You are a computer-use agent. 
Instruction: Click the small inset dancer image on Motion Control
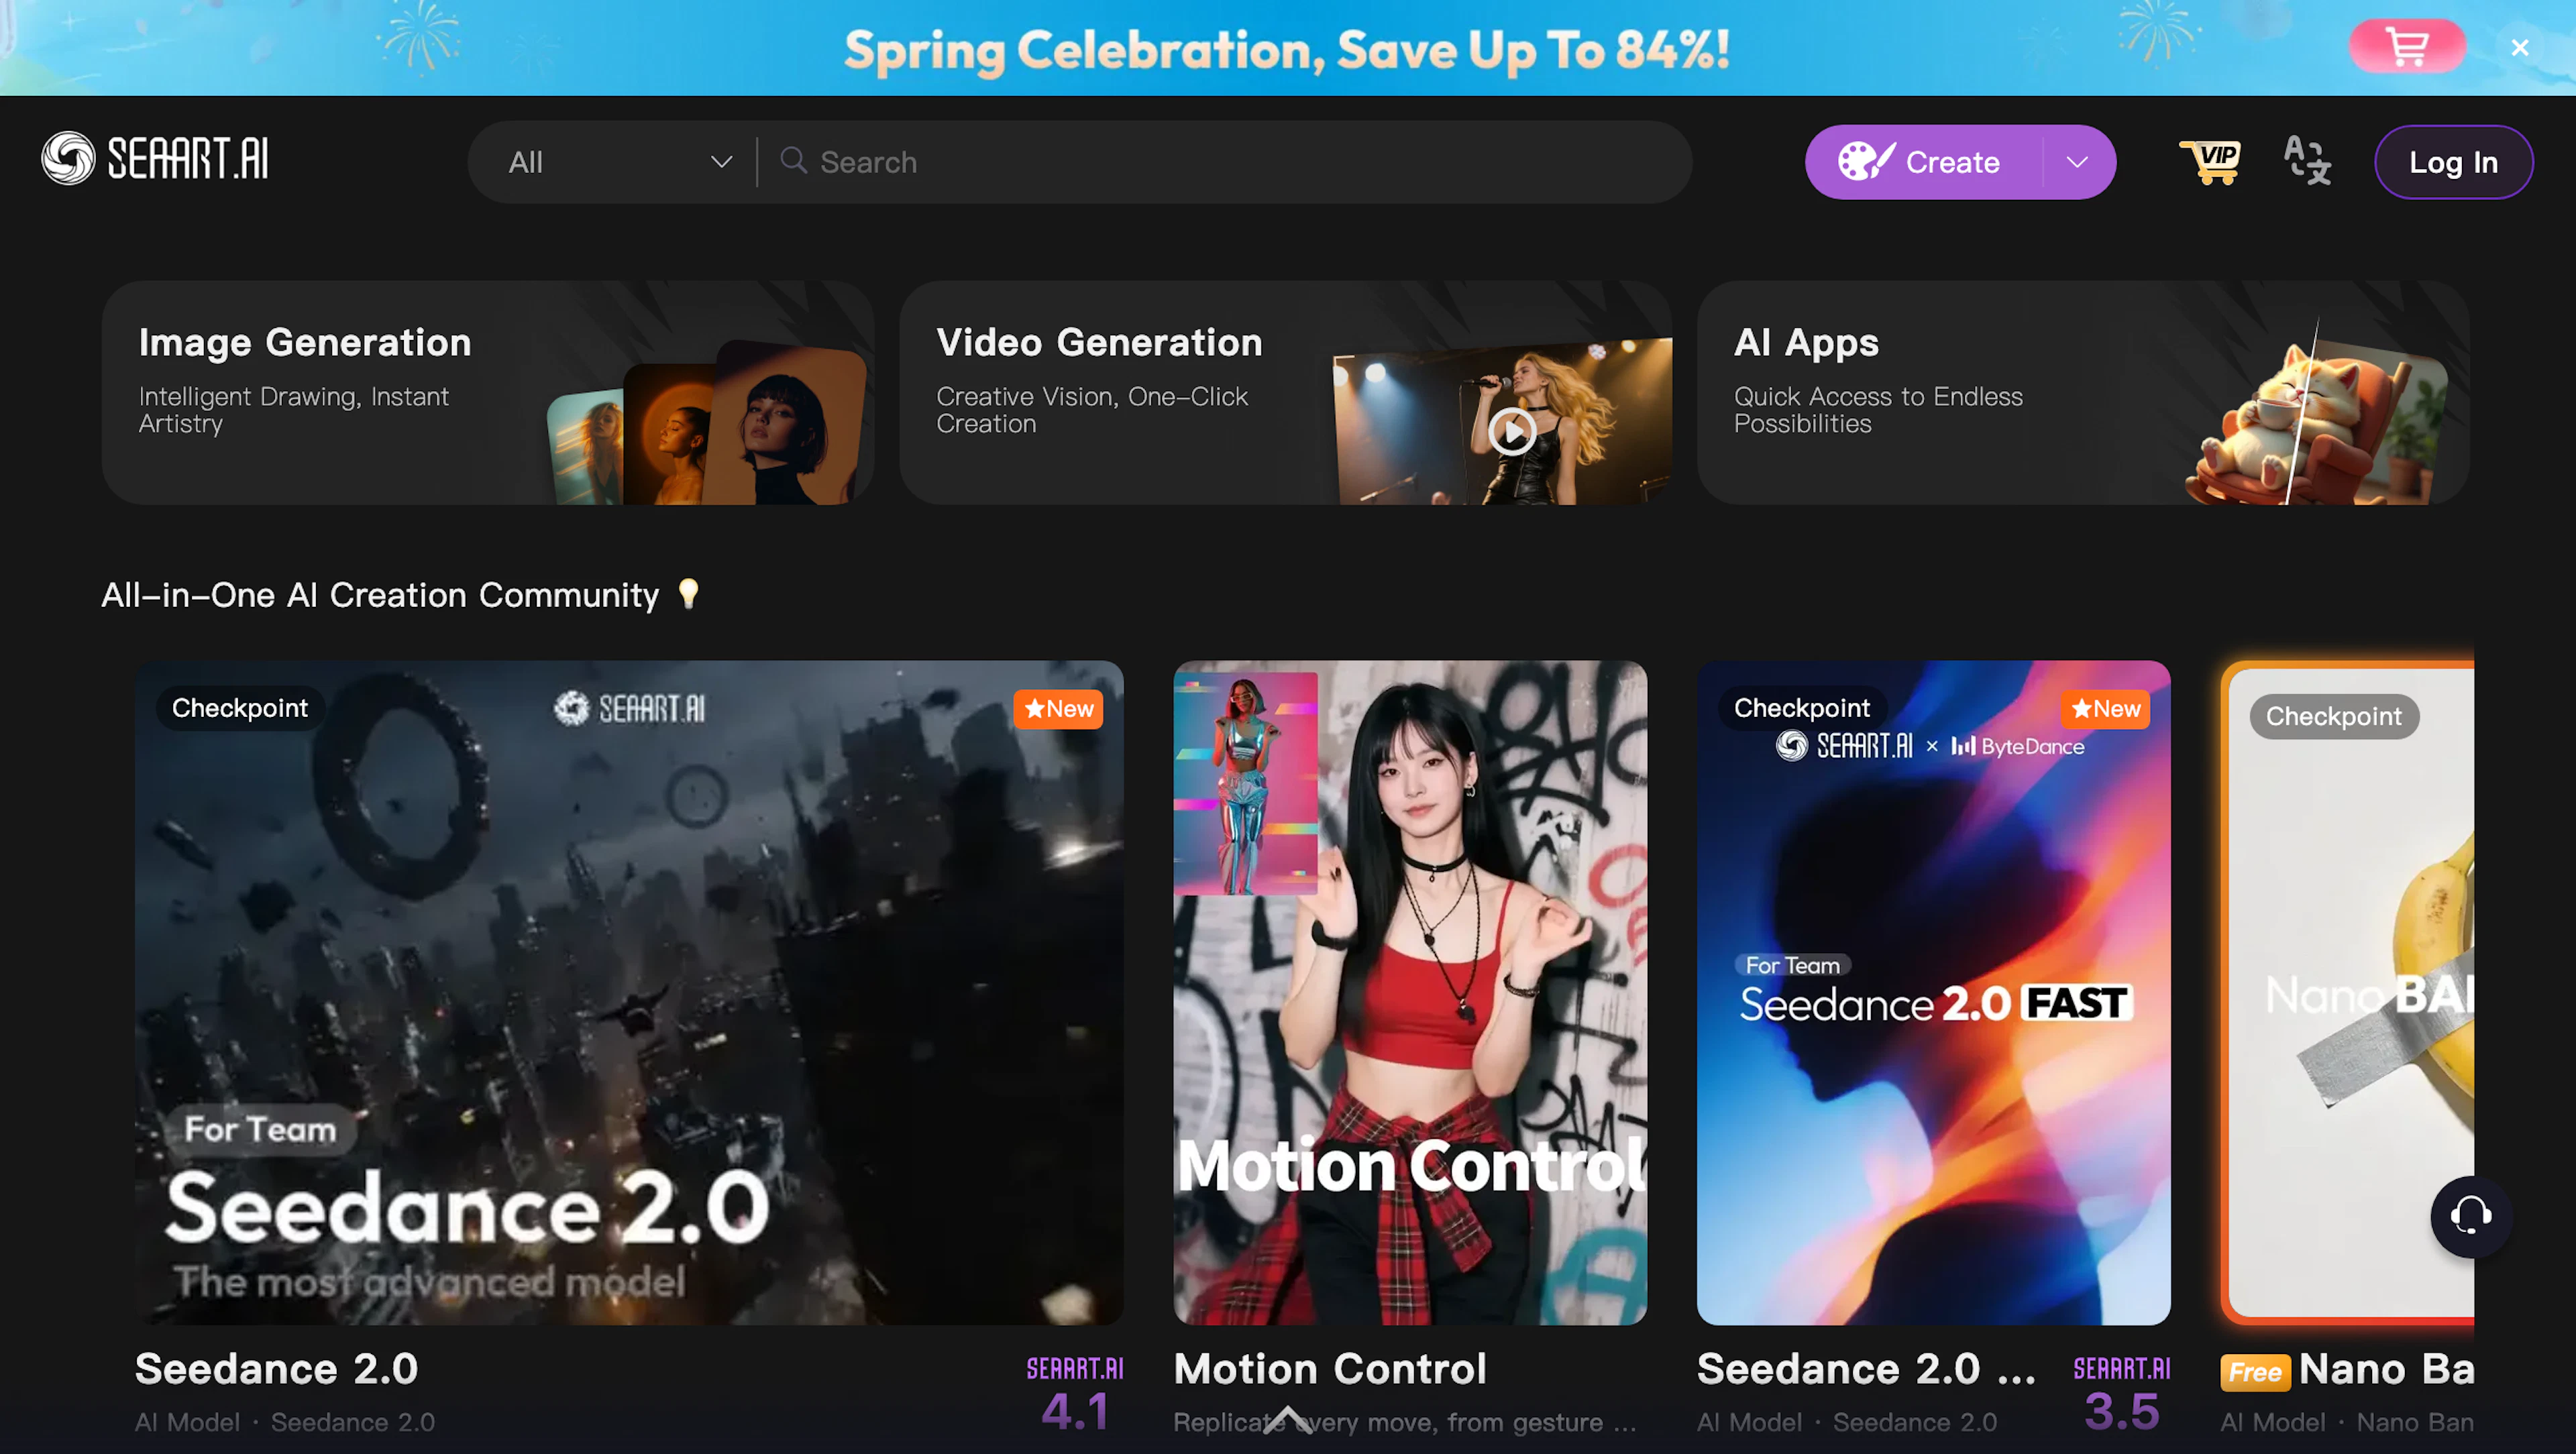tap(1246, 784)
